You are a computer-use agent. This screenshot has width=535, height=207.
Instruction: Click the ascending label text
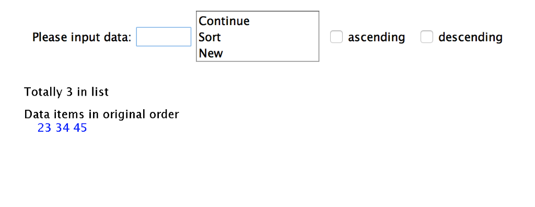[376, 37]
